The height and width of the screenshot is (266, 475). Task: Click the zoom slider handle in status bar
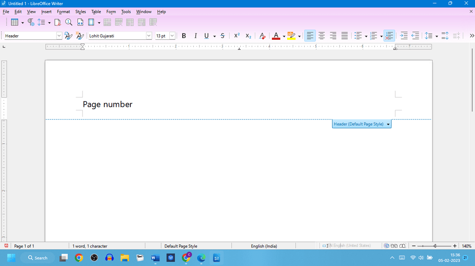coord(435,246)
